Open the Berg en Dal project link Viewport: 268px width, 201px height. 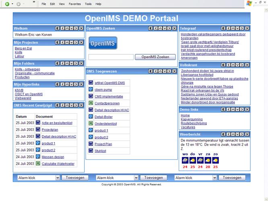[x=23, y=48]
